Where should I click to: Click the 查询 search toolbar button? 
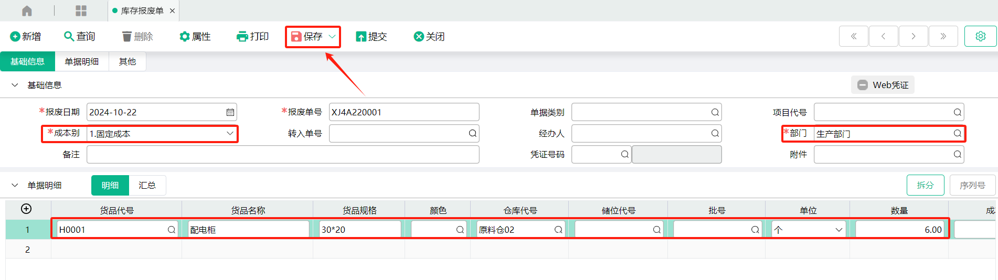[x=79, y=37]
